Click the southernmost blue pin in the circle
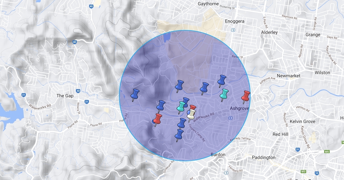This screenshot has width=344, height=180. (179, 135)
